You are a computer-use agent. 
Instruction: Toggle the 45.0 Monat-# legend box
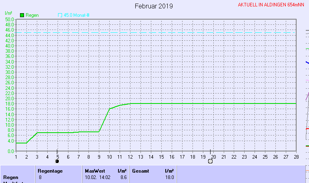[60, 15]
